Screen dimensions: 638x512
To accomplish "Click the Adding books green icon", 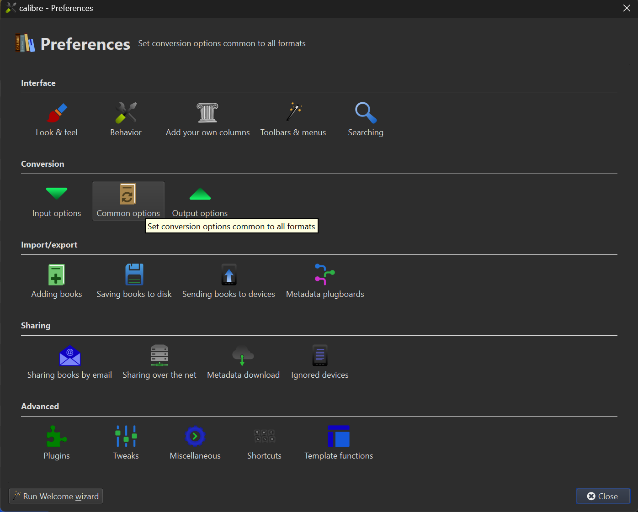I will (x=57, y=274).
